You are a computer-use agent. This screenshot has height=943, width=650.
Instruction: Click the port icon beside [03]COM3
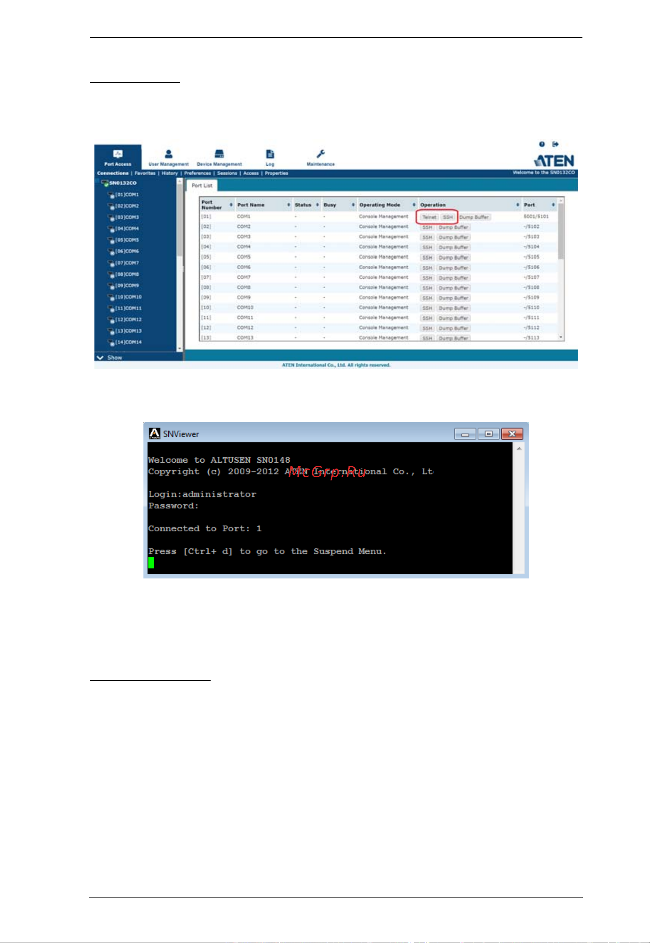[111, 218]
